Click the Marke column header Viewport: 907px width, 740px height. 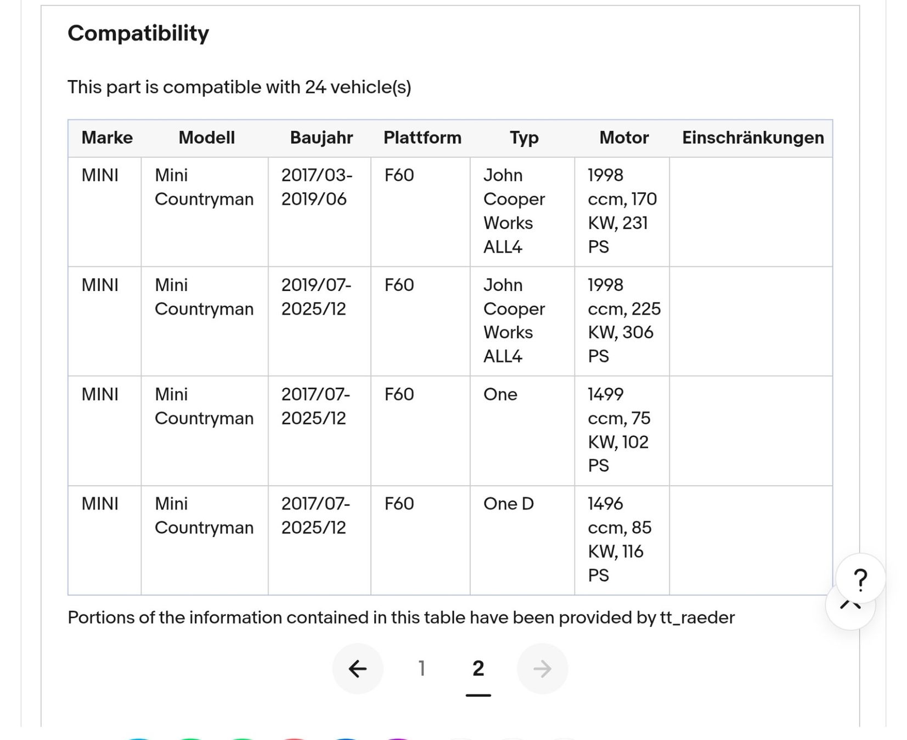click(107, 138)
